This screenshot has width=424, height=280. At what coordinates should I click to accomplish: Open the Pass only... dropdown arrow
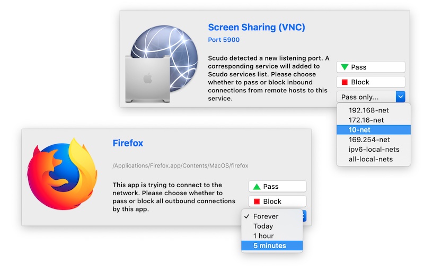(401, 97)
